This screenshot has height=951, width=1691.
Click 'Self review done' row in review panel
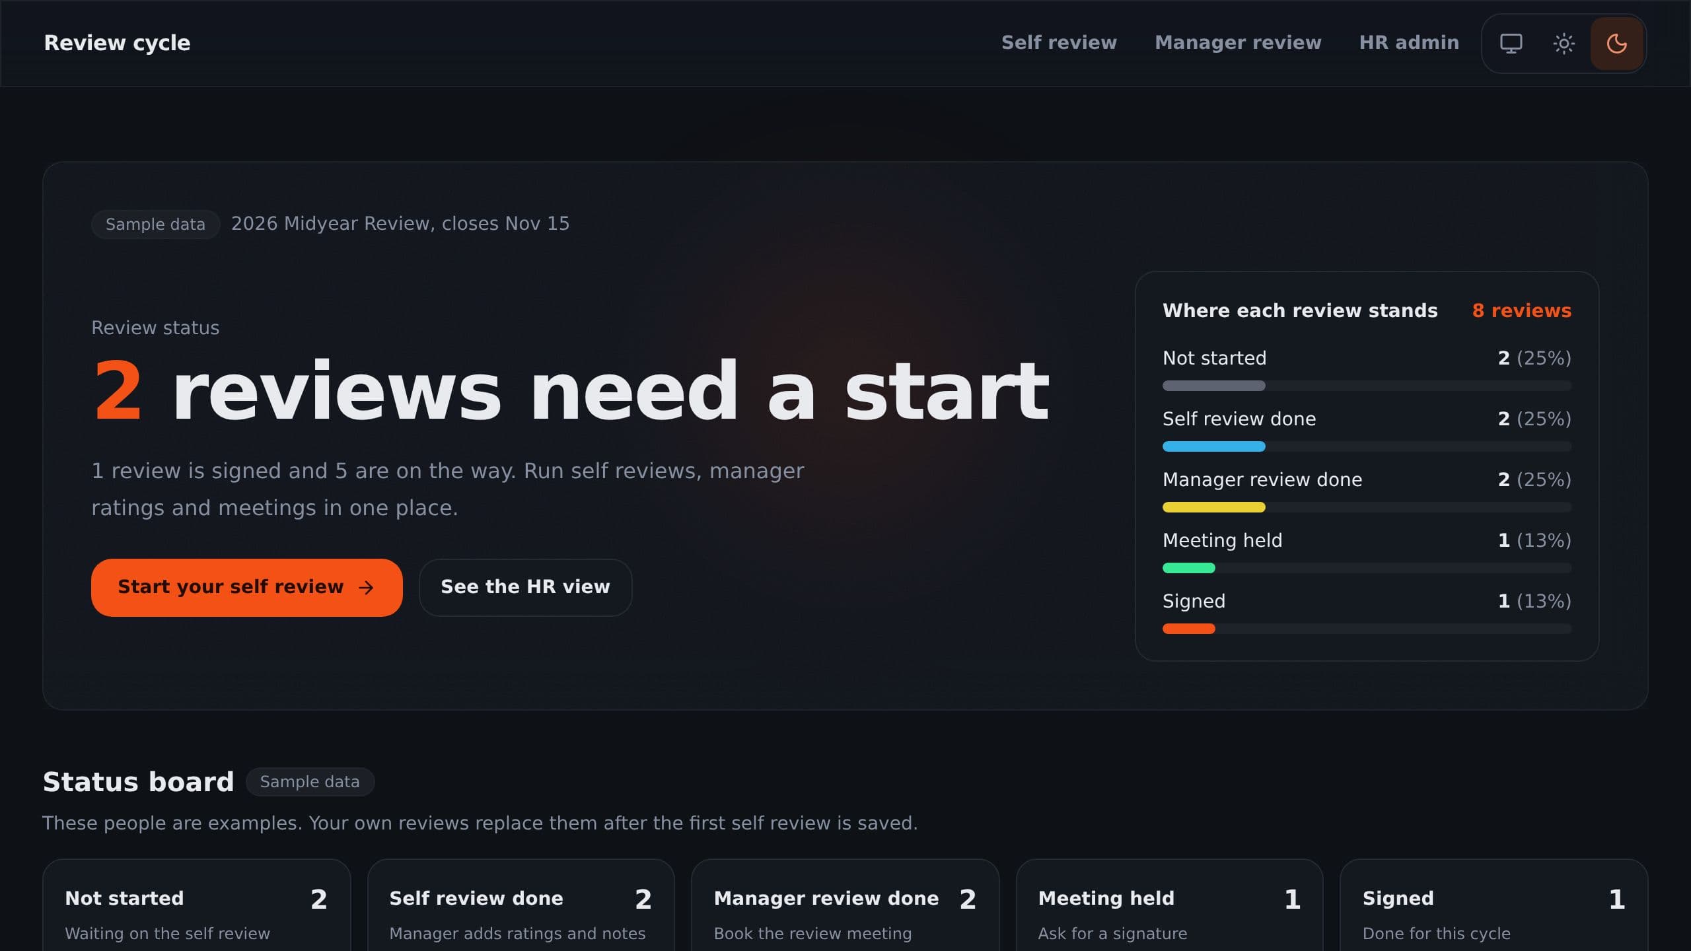pos(1367,429)
